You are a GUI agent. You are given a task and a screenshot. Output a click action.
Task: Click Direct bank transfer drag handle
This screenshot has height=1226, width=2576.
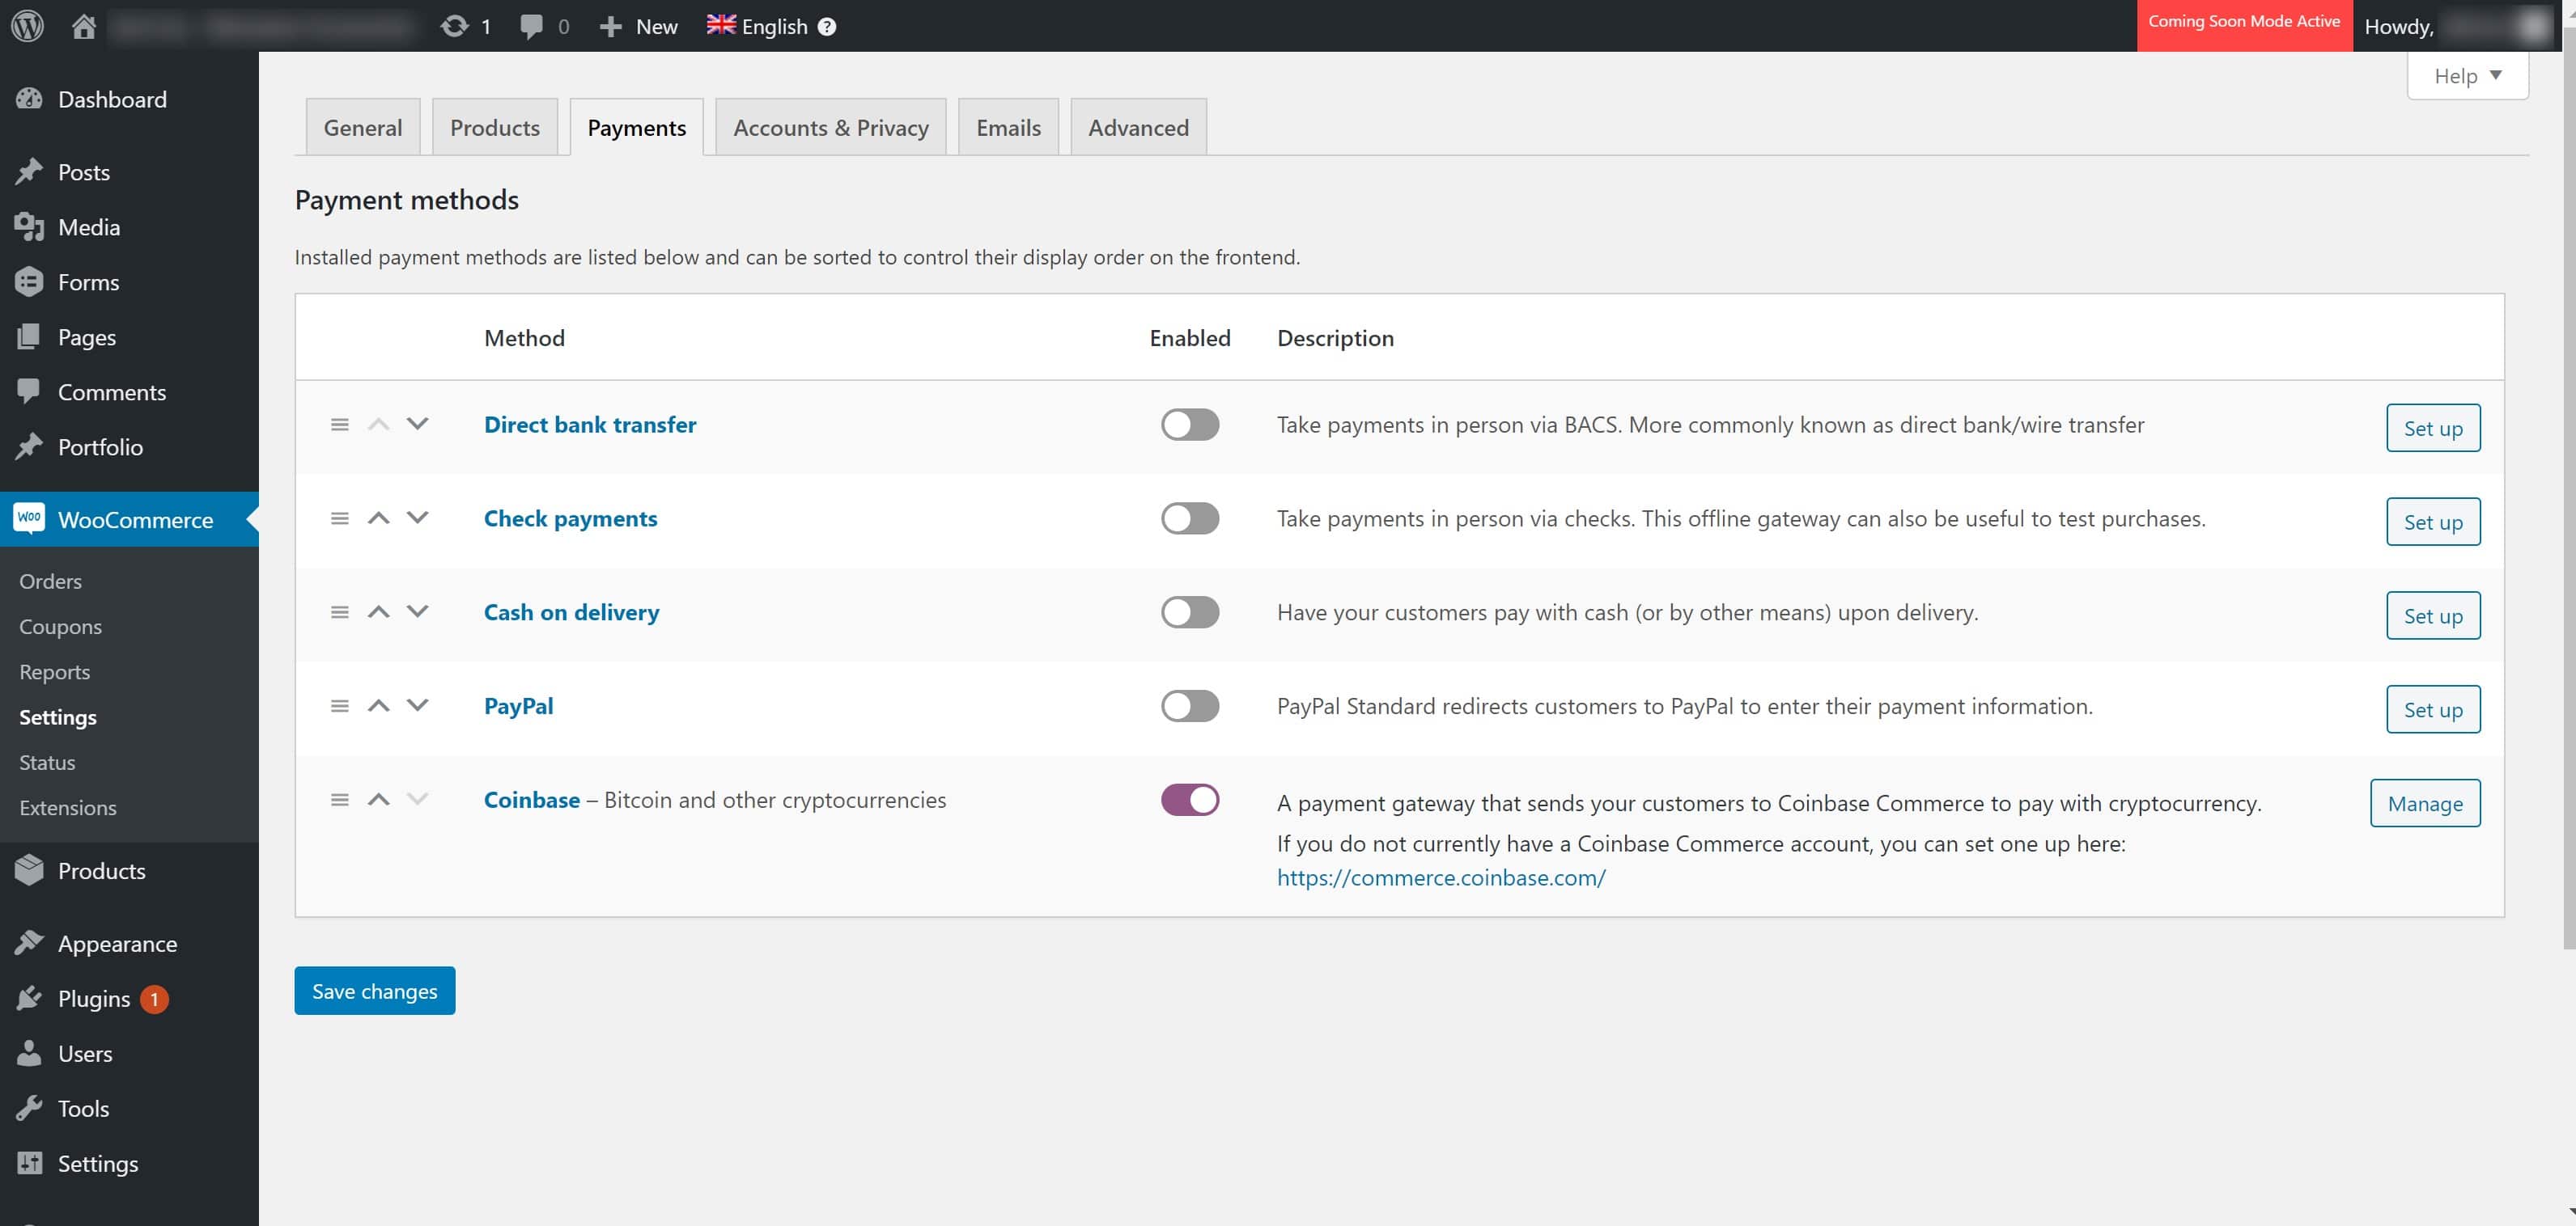(x=340, y=425)
